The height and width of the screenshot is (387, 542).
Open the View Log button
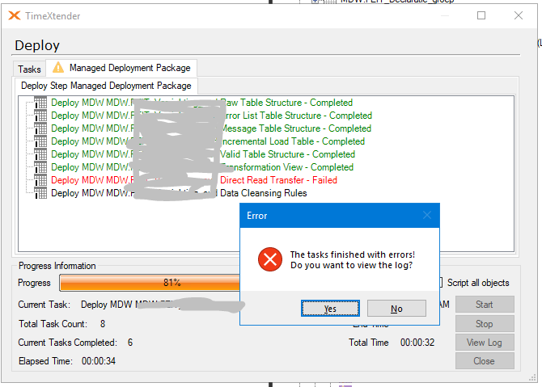tap(485, 343)
